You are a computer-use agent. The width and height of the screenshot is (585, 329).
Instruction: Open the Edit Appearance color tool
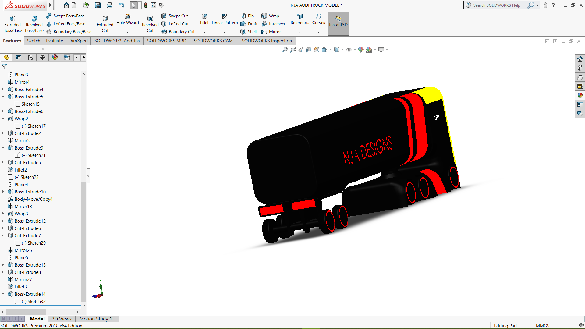(x=361, y=50)
